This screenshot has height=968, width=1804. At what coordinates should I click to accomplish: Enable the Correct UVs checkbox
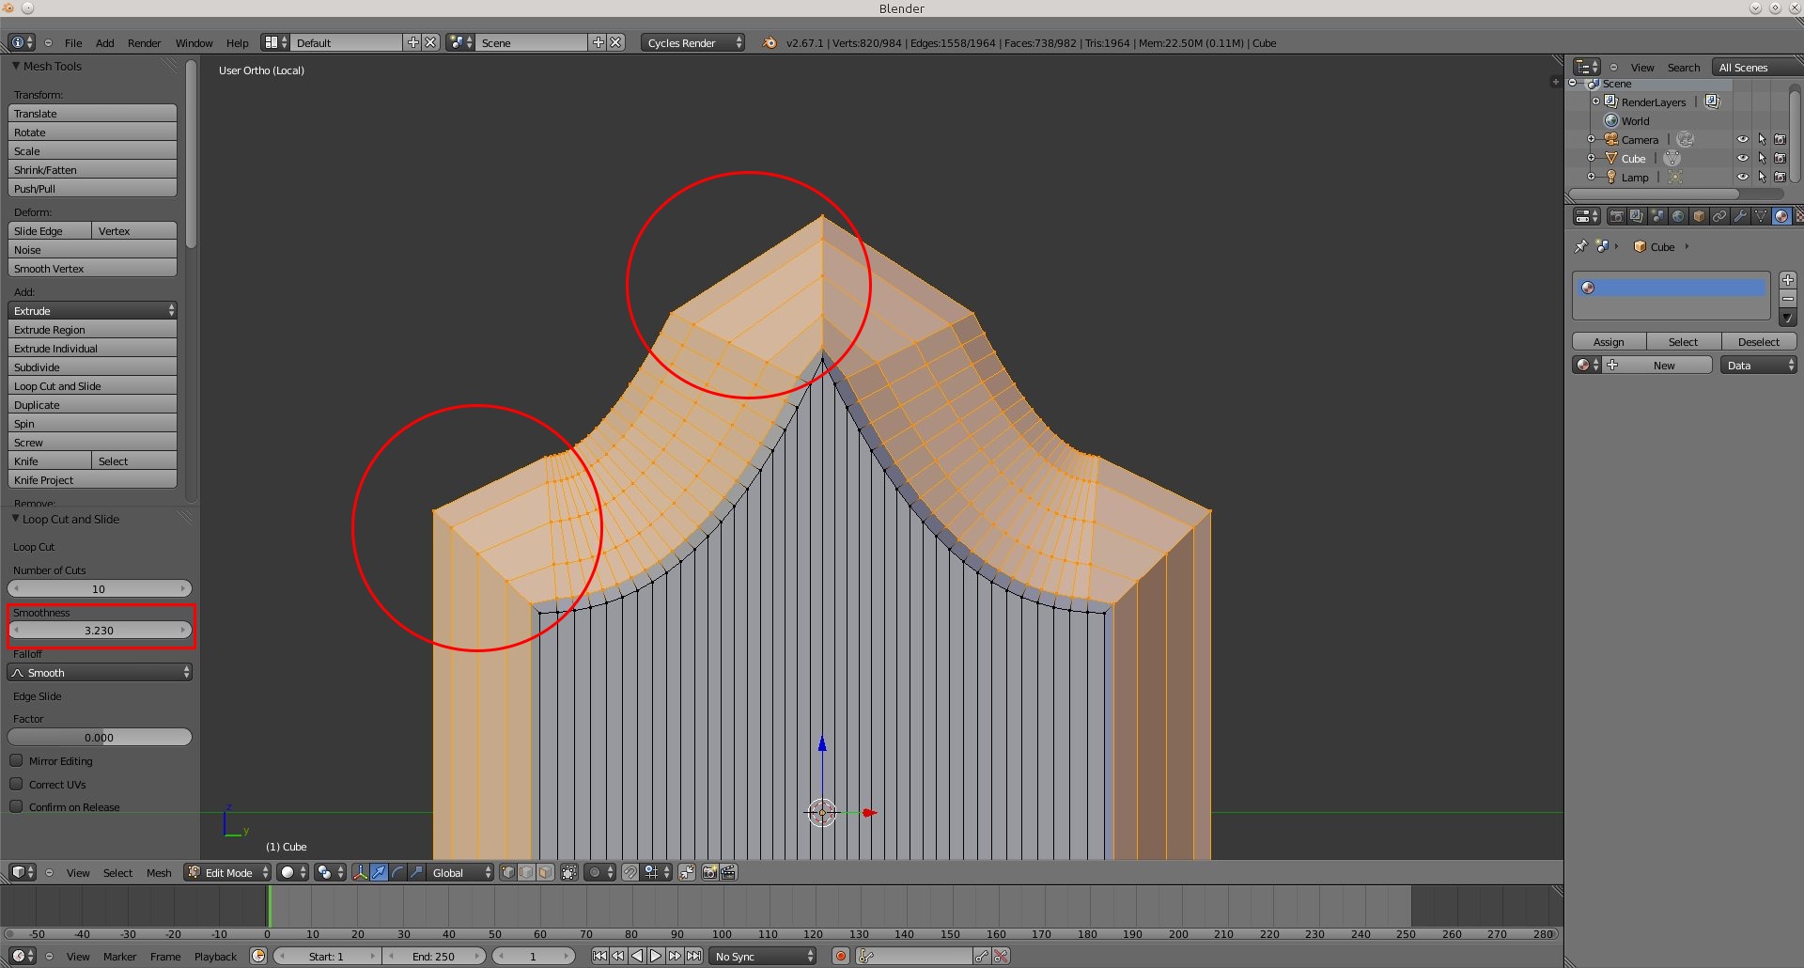tap(16, 784)
